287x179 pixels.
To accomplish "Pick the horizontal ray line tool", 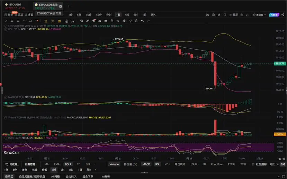I will pyautogui.click(x=24, y=21).
